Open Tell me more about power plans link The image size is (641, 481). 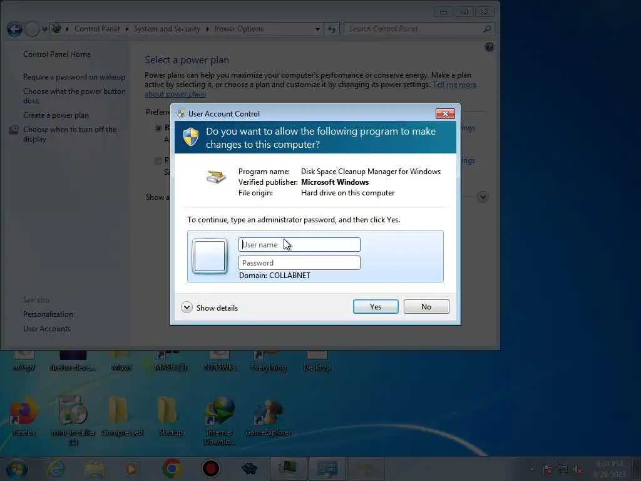pyautogui.click(x=454, y=85)
